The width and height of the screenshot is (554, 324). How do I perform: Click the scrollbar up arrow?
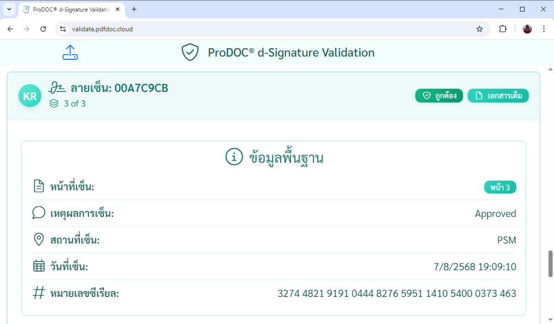pyautogui.click(x=550, y=69)
